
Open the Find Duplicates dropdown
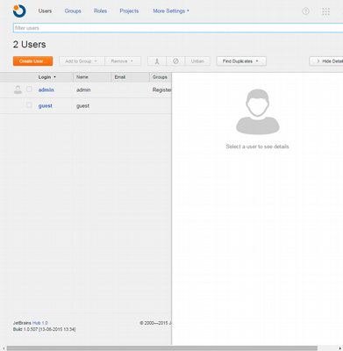(241, 61)
